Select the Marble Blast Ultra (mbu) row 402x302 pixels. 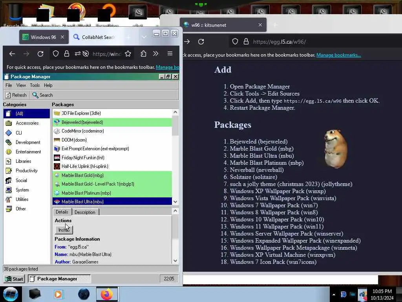tap(112, 202)
